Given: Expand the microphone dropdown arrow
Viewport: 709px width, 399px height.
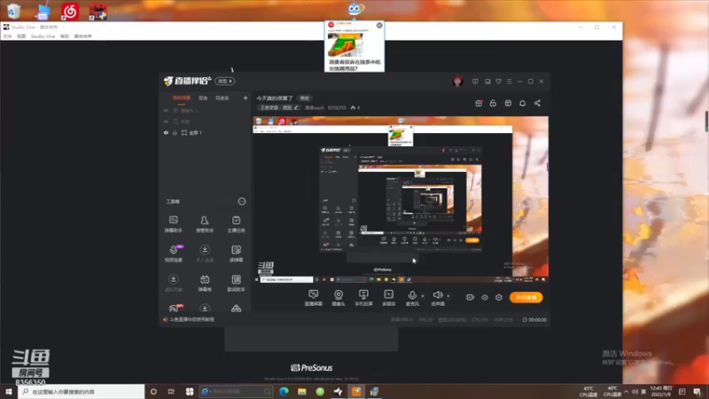Looking at the screenshot, I should (x=423, y=296).
